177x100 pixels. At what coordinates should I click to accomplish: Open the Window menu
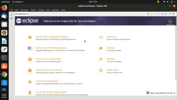click(x=56, y=10)
